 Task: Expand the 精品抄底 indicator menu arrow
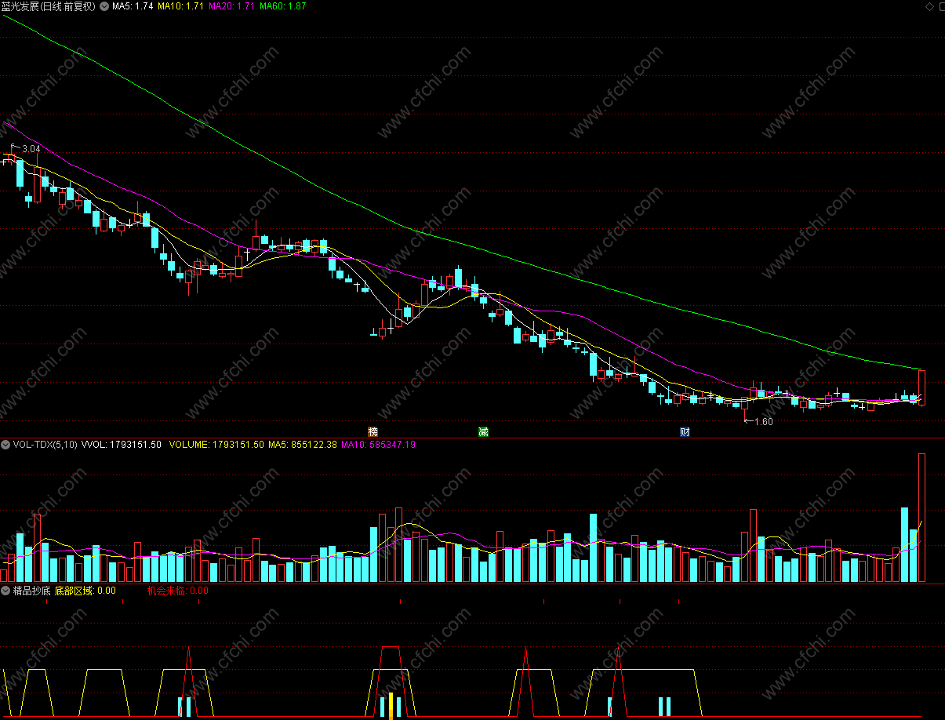click(6, 591)
